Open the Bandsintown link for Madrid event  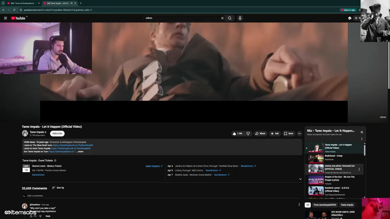point(222,175)
